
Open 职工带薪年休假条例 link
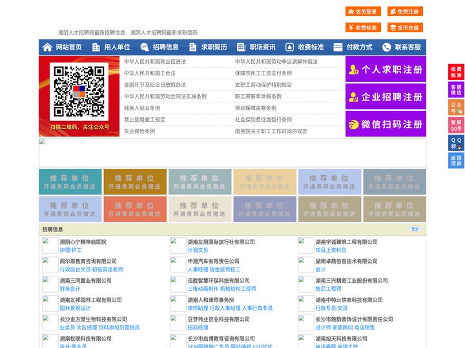[x=258, y=97]
